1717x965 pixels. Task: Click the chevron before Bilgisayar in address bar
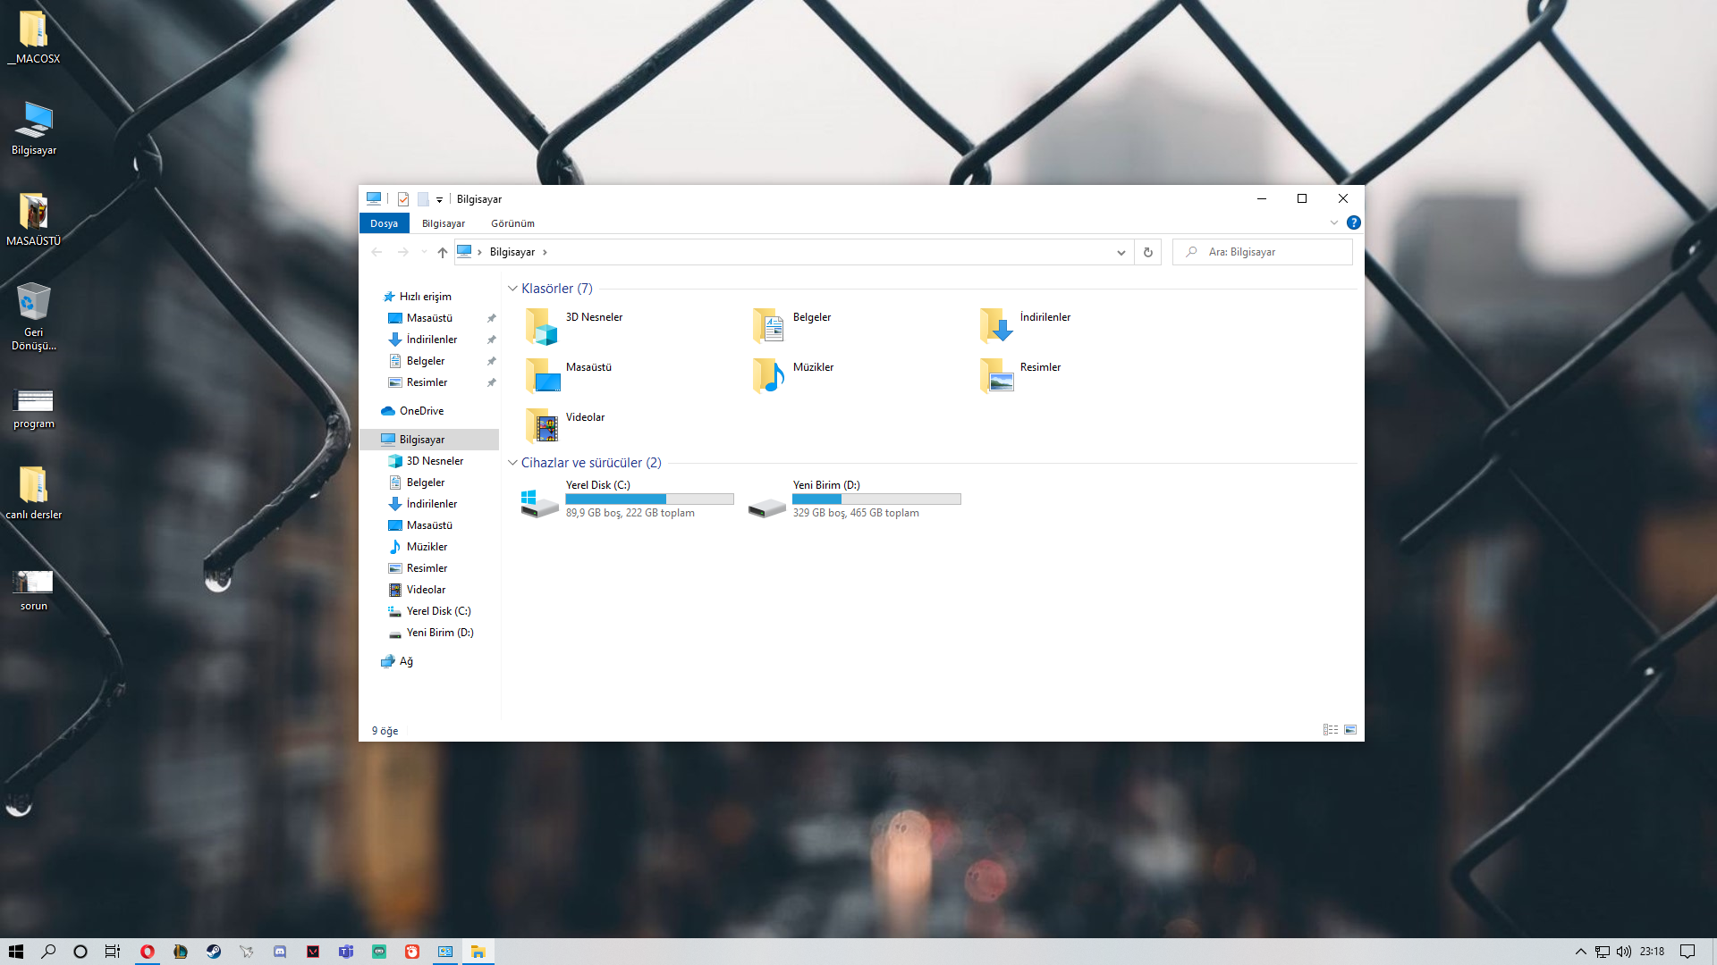(x=480, y=252)
